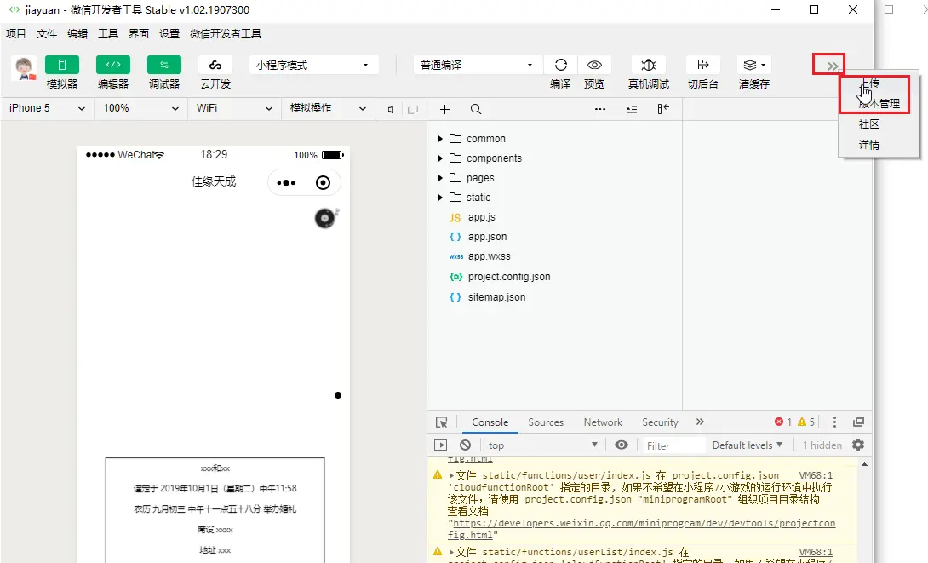Screen dimensions: 928x563
Task: Toggle the live expression eye icon
Action: pyautogui.click(x=621, y=445)
